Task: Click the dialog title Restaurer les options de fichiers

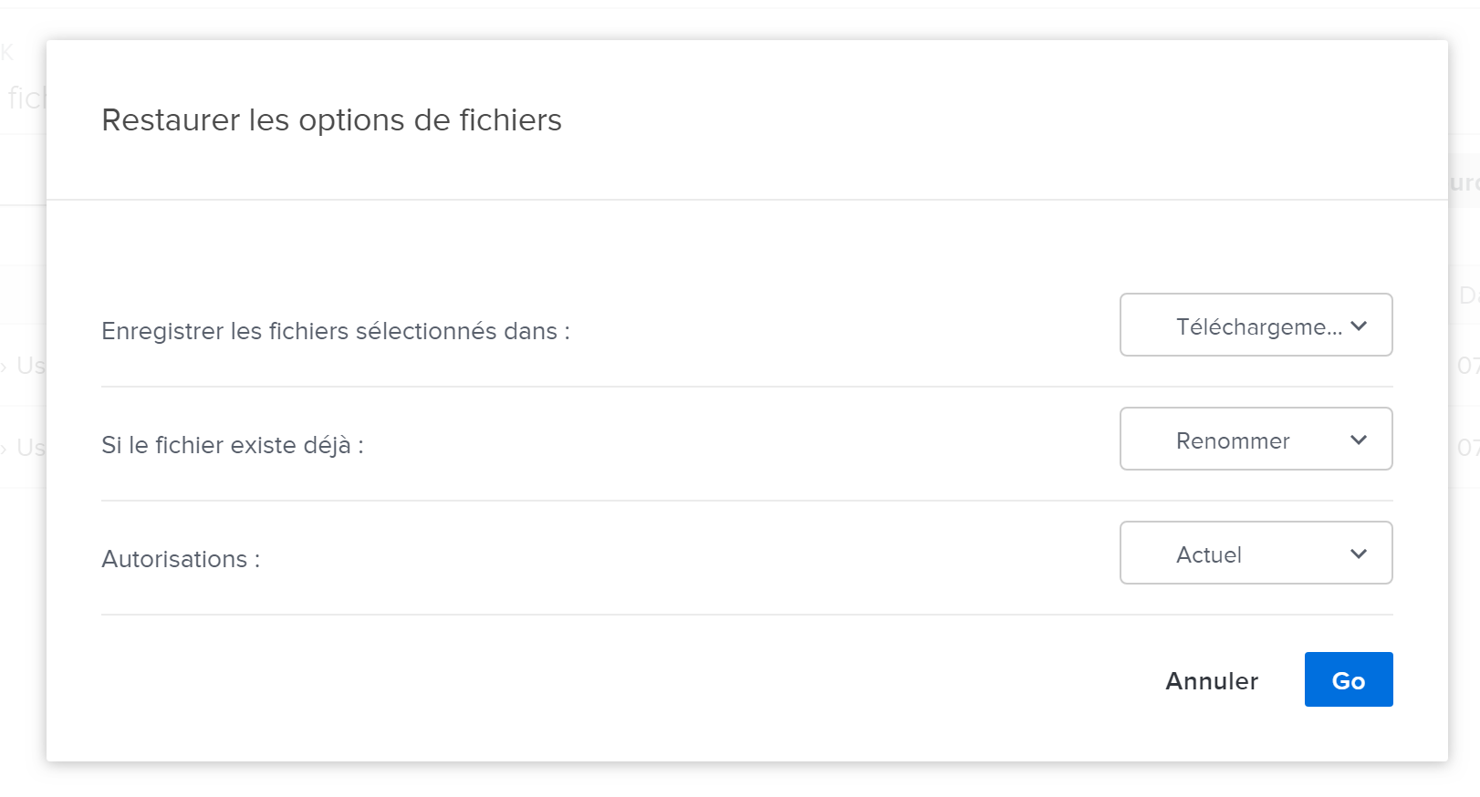Action: click(x=331, y=120)
